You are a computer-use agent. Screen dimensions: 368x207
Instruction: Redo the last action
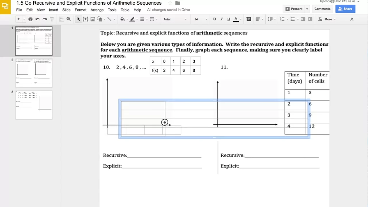[45, 19]
